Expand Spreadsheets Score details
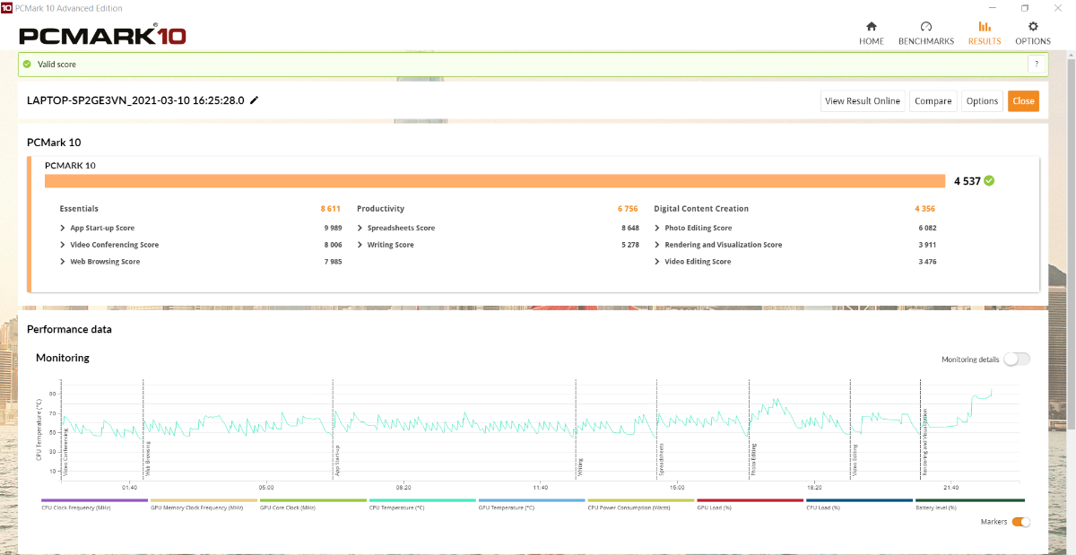 click(x=360, y=228)
